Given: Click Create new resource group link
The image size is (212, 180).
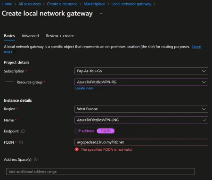Looking at the screenshot, I should coord(84,88).
